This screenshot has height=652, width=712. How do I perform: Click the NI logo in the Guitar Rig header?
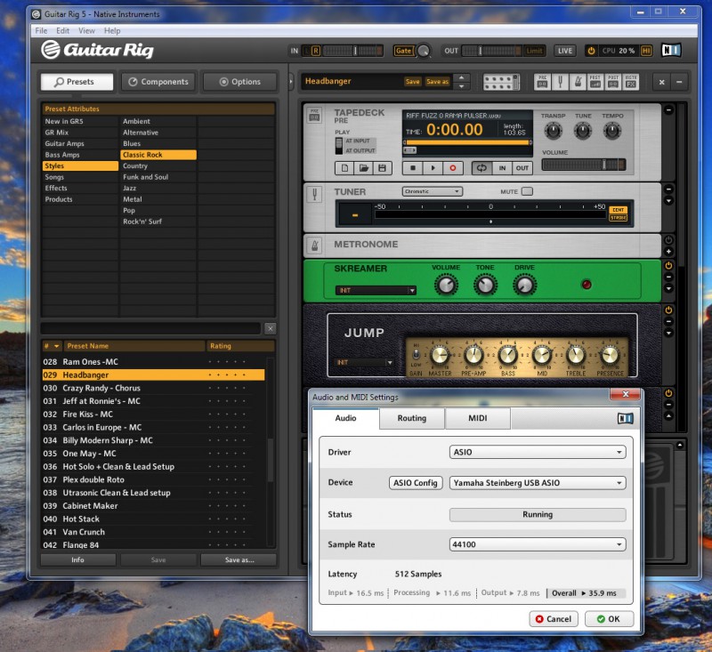pyautogui.click(x=671, y=50)
